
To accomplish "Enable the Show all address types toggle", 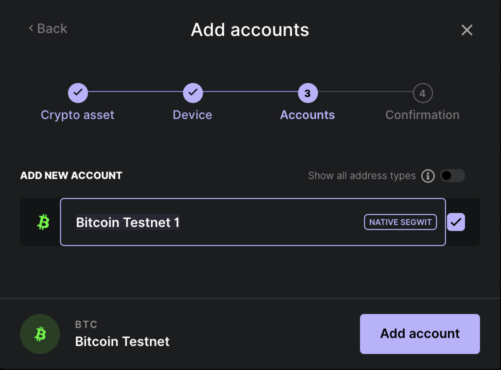I will click(452, 175).
